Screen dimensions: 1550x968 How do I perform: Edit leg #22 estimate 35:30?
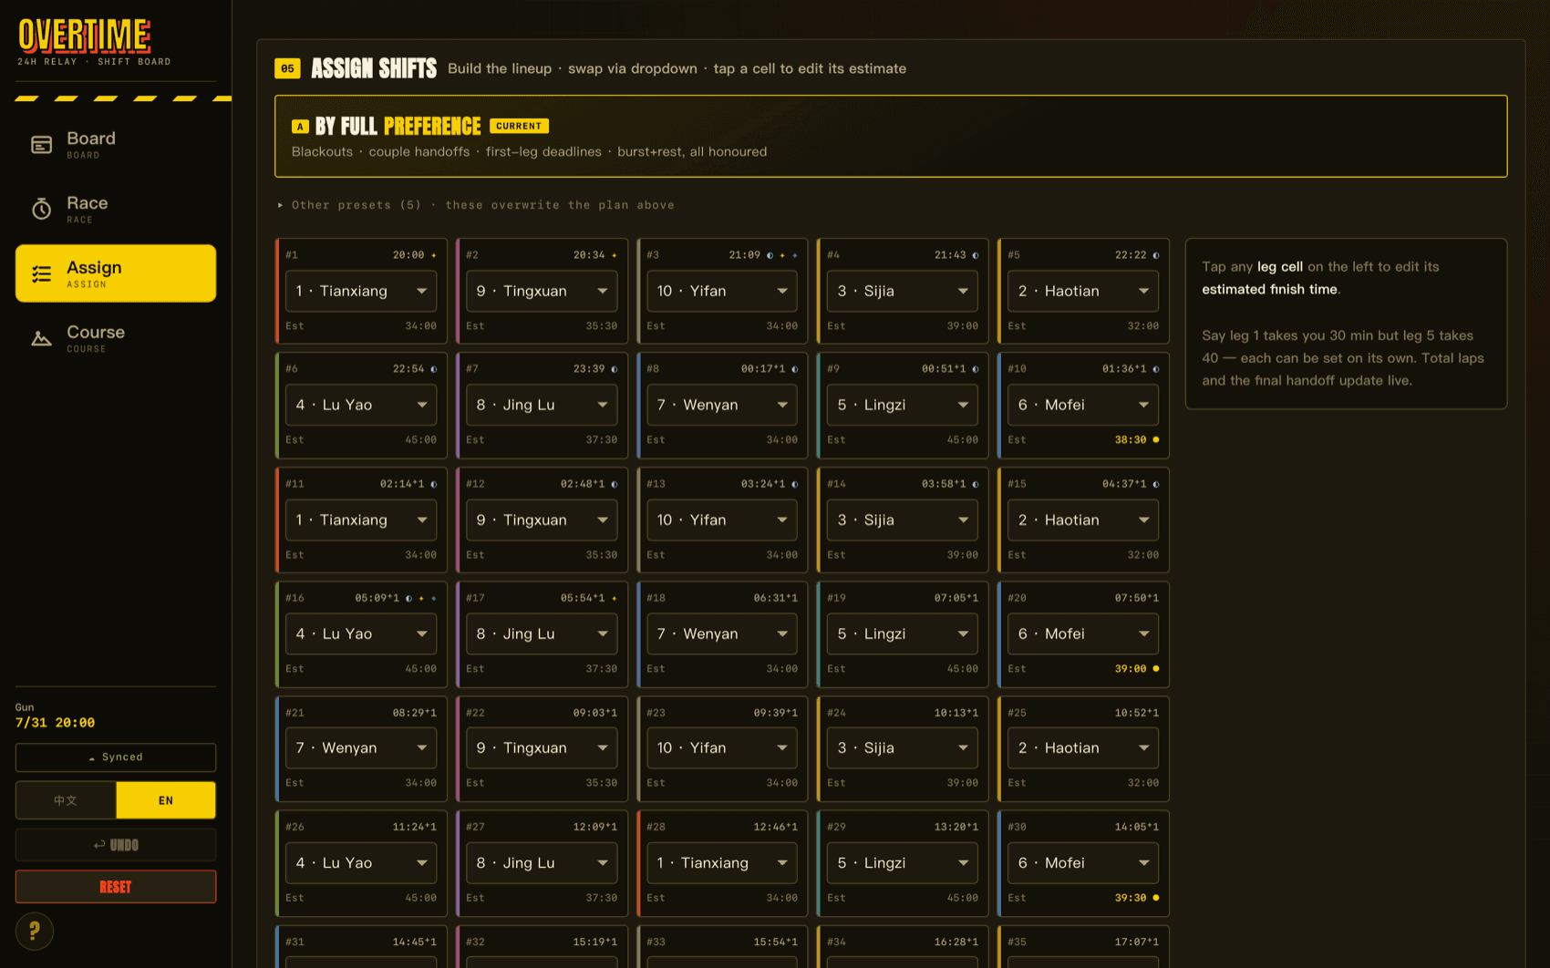tap(601, 783)
